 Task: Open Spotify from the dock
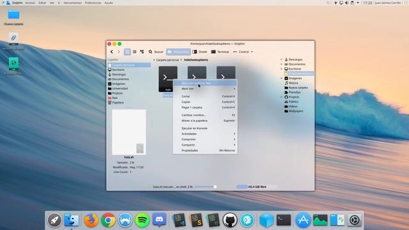[142, 220]
